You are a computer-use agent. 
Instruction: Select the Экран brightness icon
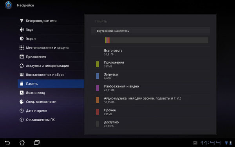coord(22,38)
